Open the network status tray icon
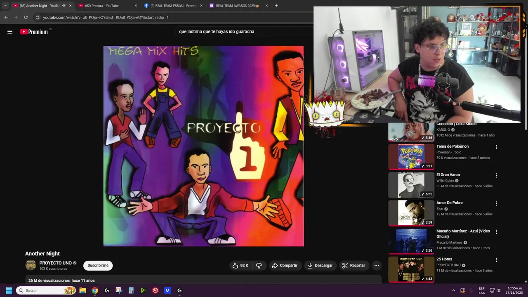This screenshot has height=297, width=528. [492, 290]
